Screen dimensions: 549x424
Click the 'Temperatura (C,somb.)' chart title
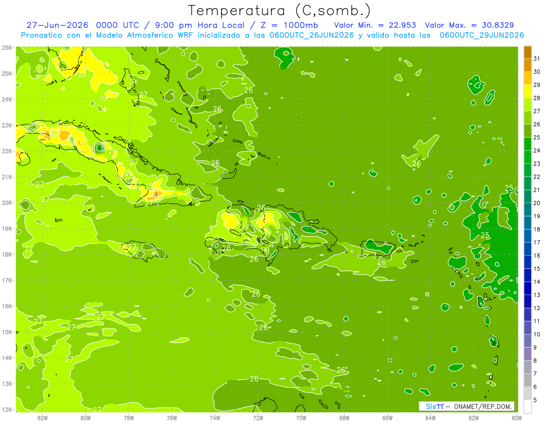pos(279,11)
